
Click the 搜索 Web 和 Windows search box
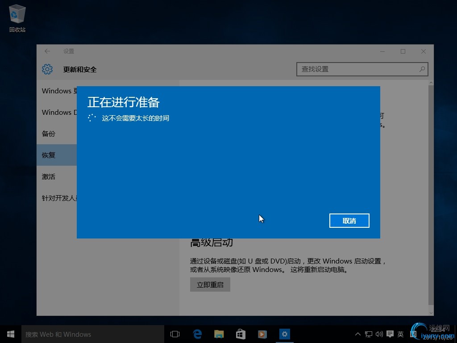pyautogui.click(x=93, y=334)
